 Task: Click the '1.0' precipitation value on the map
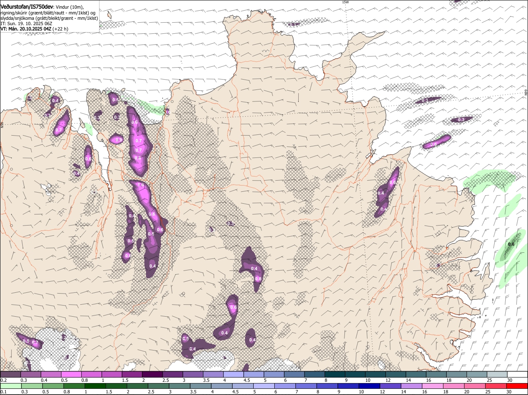141,186
